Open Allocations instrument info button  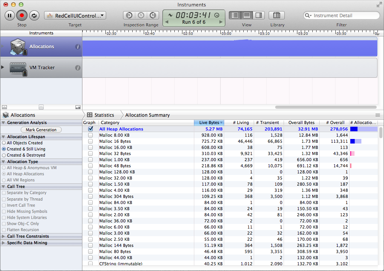(x=78, y=47)
